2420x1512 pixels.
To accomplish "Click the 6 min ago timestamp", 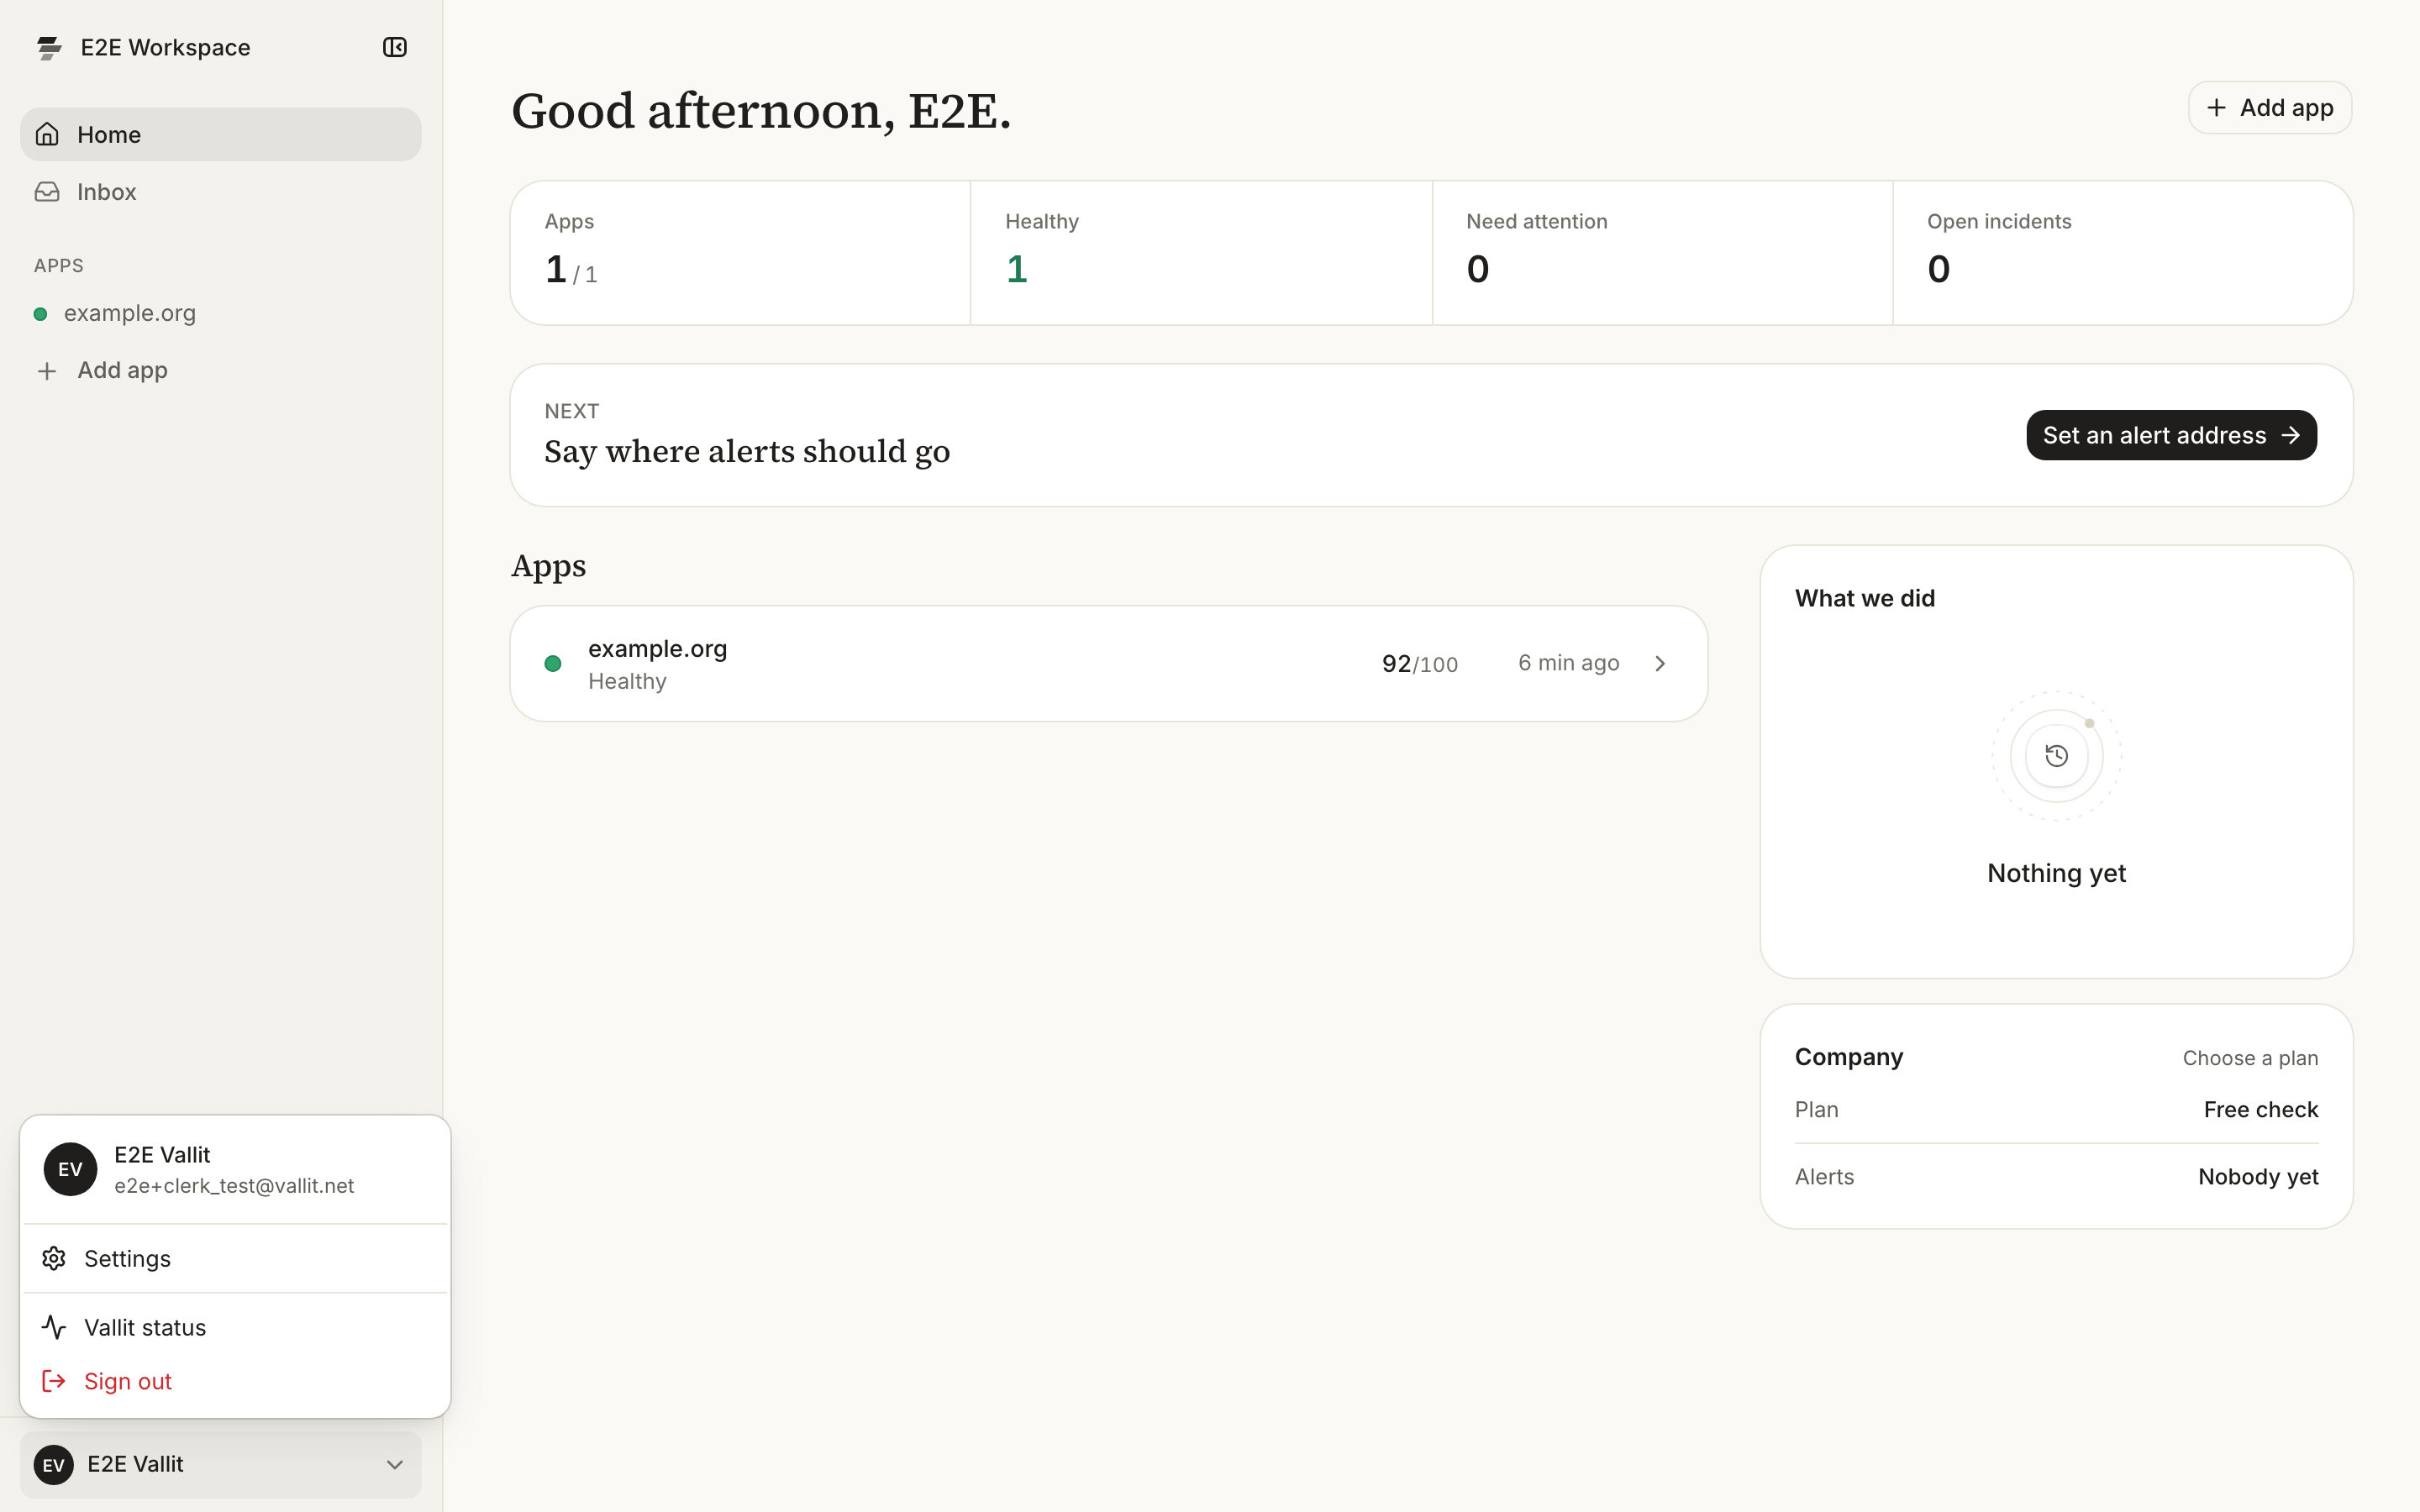I will point(1568,663).
